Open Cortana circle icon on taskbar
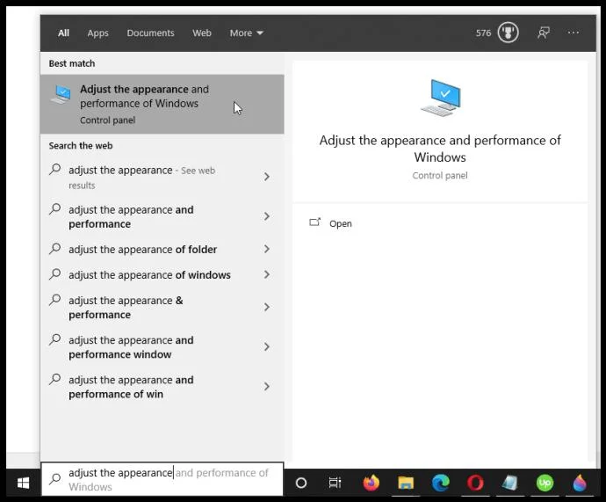Image resolution: width=606 pixels, height=502 pixels. [x=301, y=483]
